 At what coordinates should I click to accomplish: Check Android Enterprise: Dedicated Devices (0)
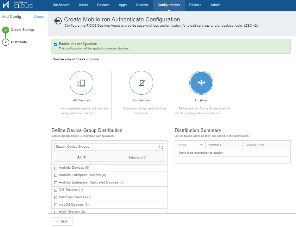point(56,183)
